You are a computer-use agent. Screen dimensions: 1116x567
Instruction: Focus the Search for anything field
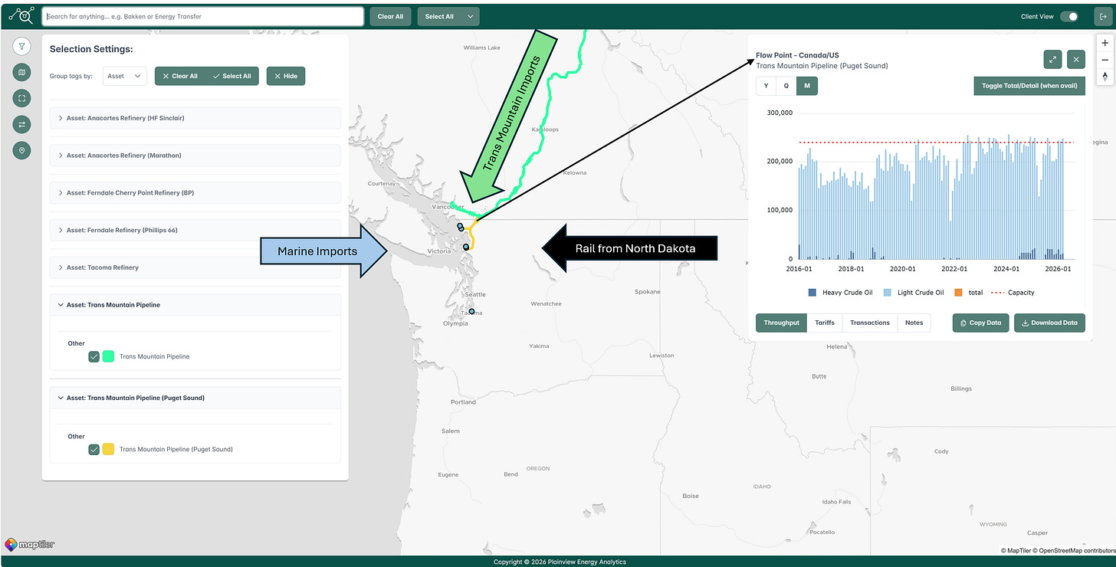203,16
